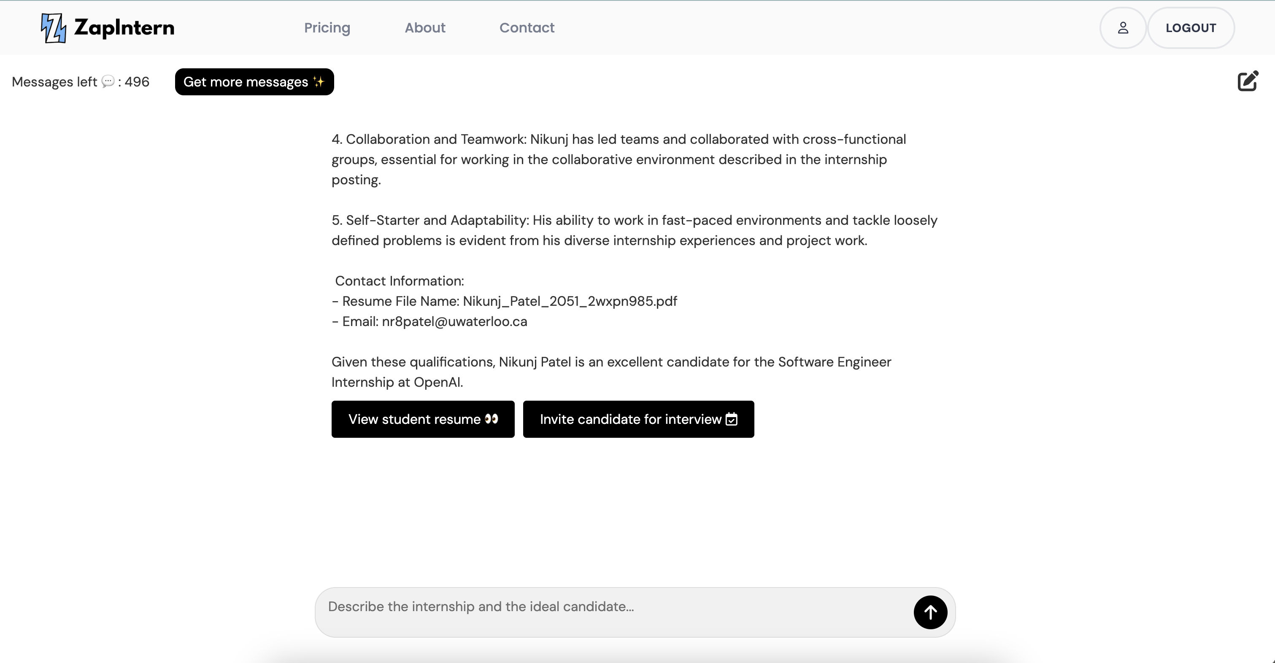1275x663 pixels.
Task: Click the eyes emoji on View student resume
Action: click(492, 419)
